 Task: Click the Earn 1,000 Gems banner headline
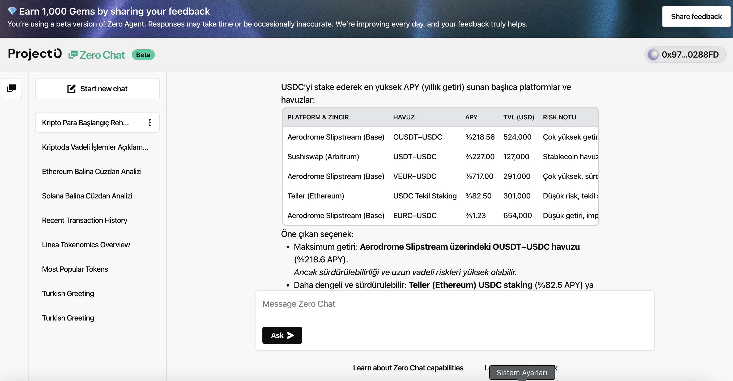(x=114, y=11)
